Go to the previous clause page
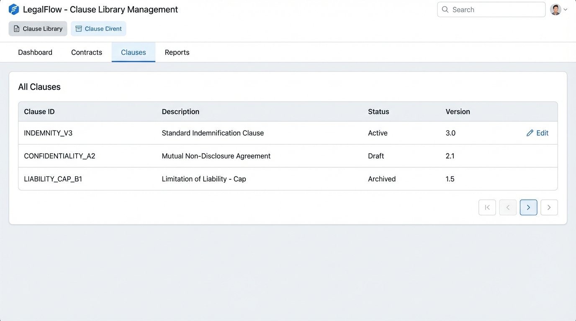 click(x=508, y=207)
